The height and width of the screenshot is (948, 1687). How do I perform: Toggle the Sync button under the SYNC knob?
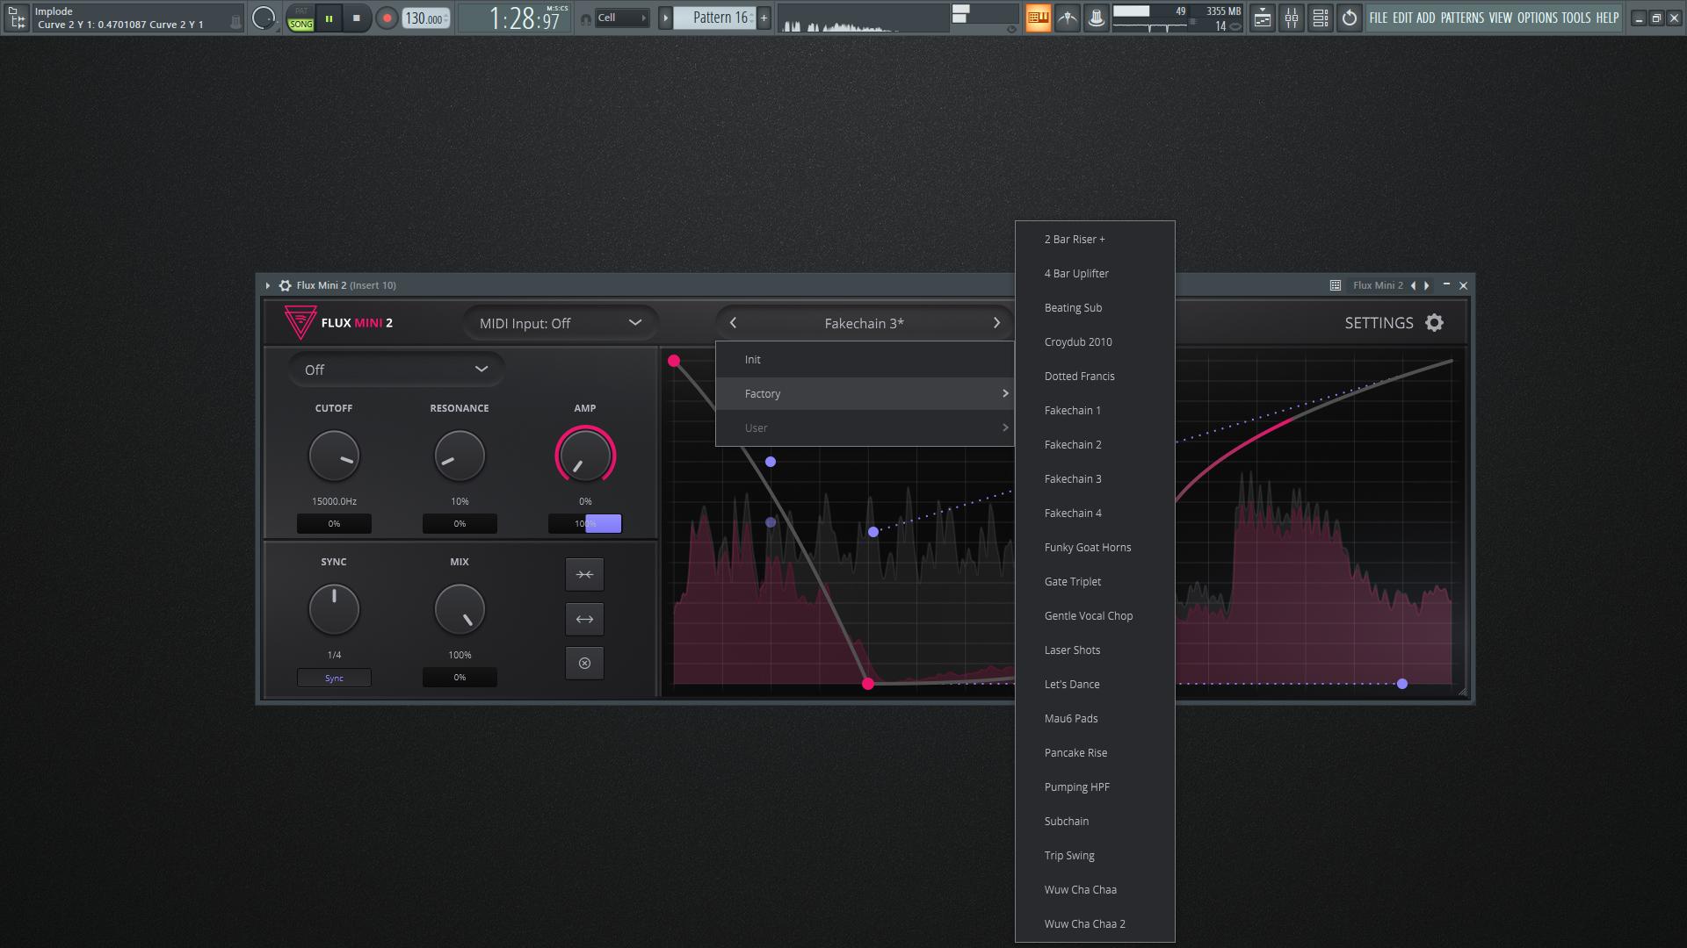coord(334,678)
